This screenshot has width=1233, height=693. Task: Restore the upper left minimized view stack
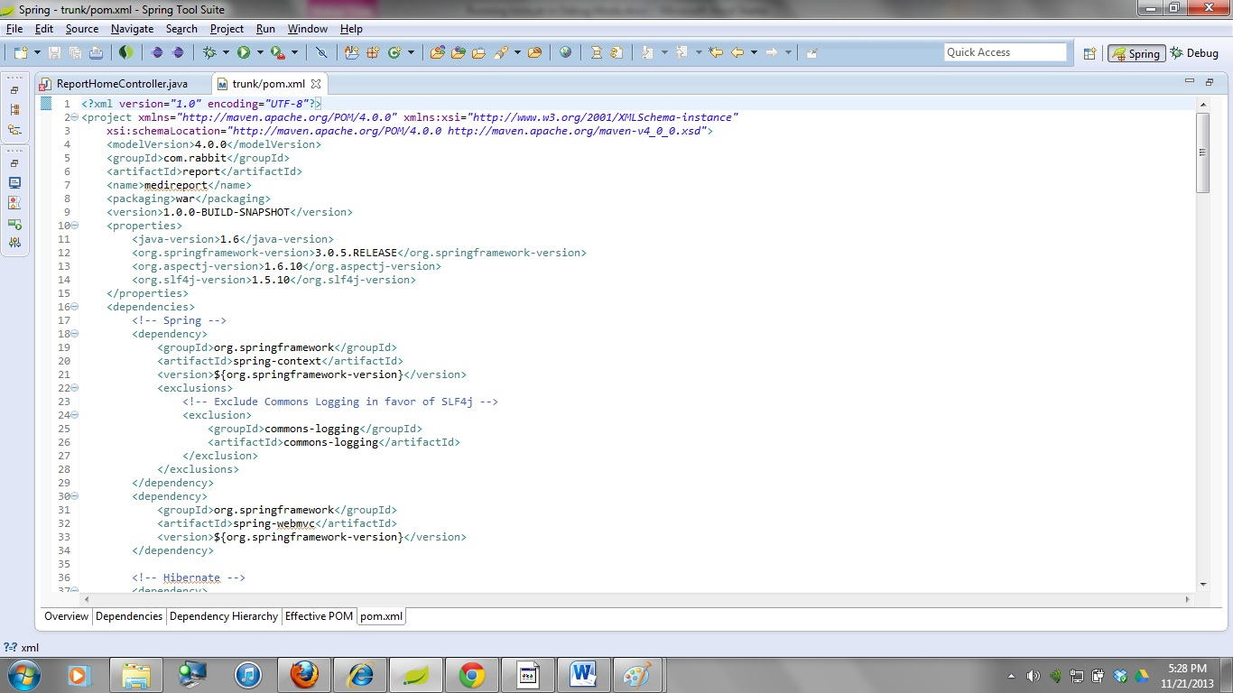(x=14, y=90)
